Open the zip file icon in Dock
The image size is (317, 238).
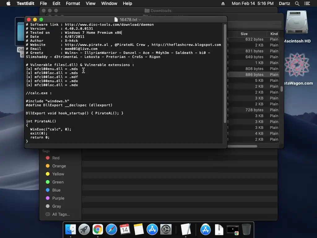coord(219,230)
